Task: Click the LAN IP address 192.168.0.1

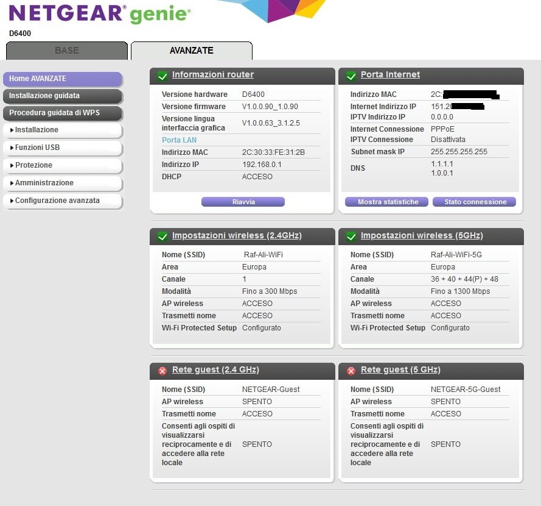Action: pos(262,165)
